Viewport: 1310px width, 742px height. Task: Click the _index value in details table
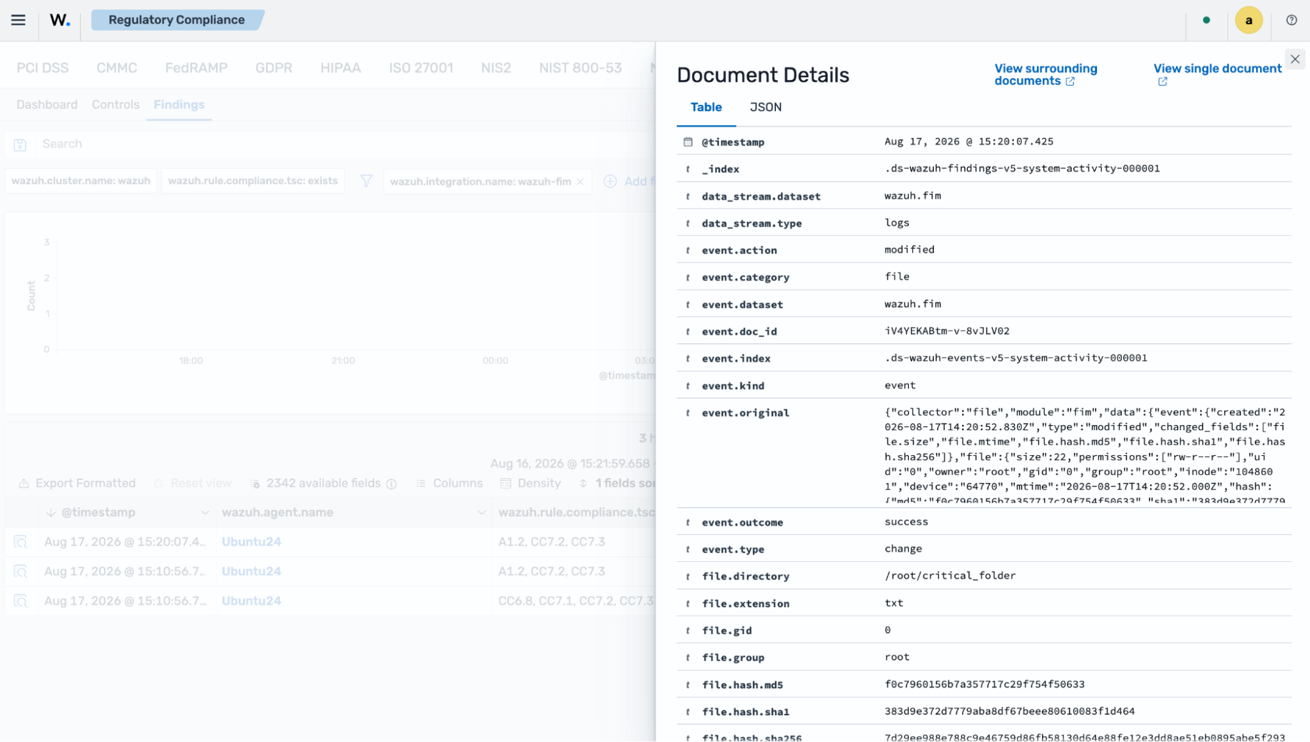click(x=1022, y=168)
